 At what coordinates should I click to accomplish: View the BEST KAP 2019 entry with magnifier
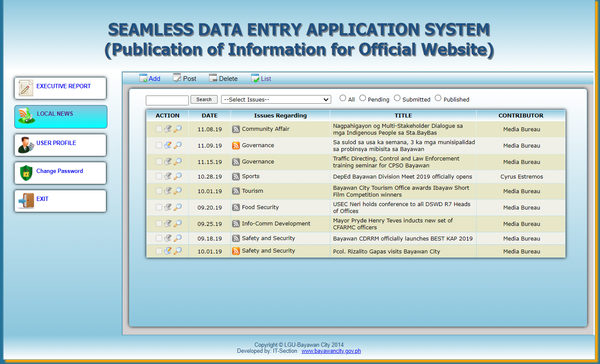click(178, 238)
